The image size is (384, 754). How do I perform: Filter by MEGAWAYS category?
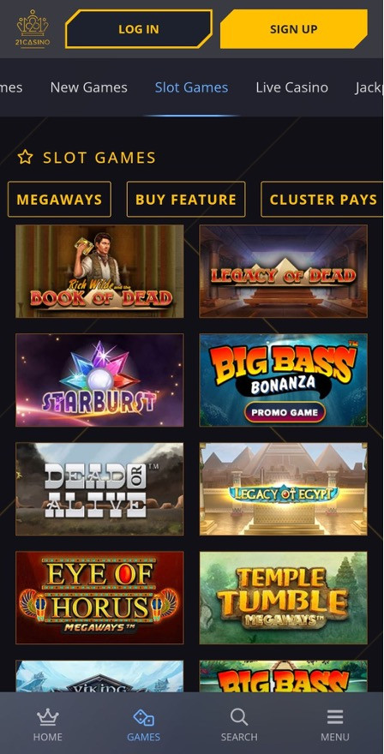[59, 199]
